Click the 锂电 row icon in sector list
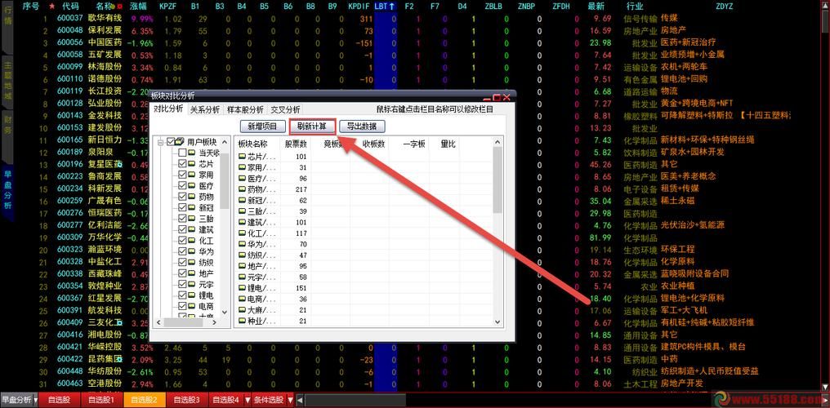The image size is (830, 408). point(242,288)
